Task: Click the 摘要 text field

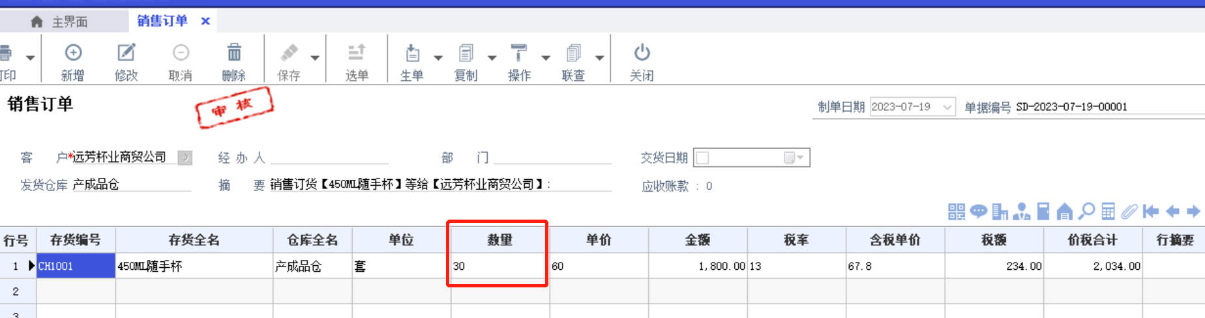Action: (x=441, y=184)
